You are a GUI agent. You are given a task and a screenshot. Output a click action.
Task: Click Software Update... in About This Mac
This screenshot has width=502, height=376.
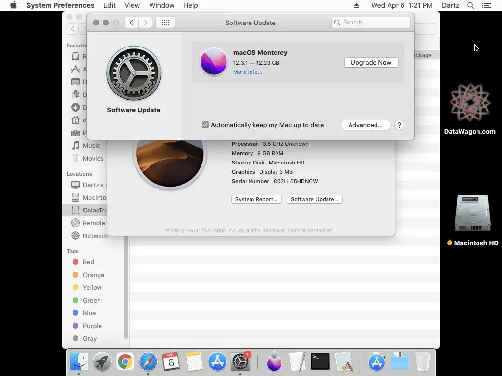pos(314,199)
